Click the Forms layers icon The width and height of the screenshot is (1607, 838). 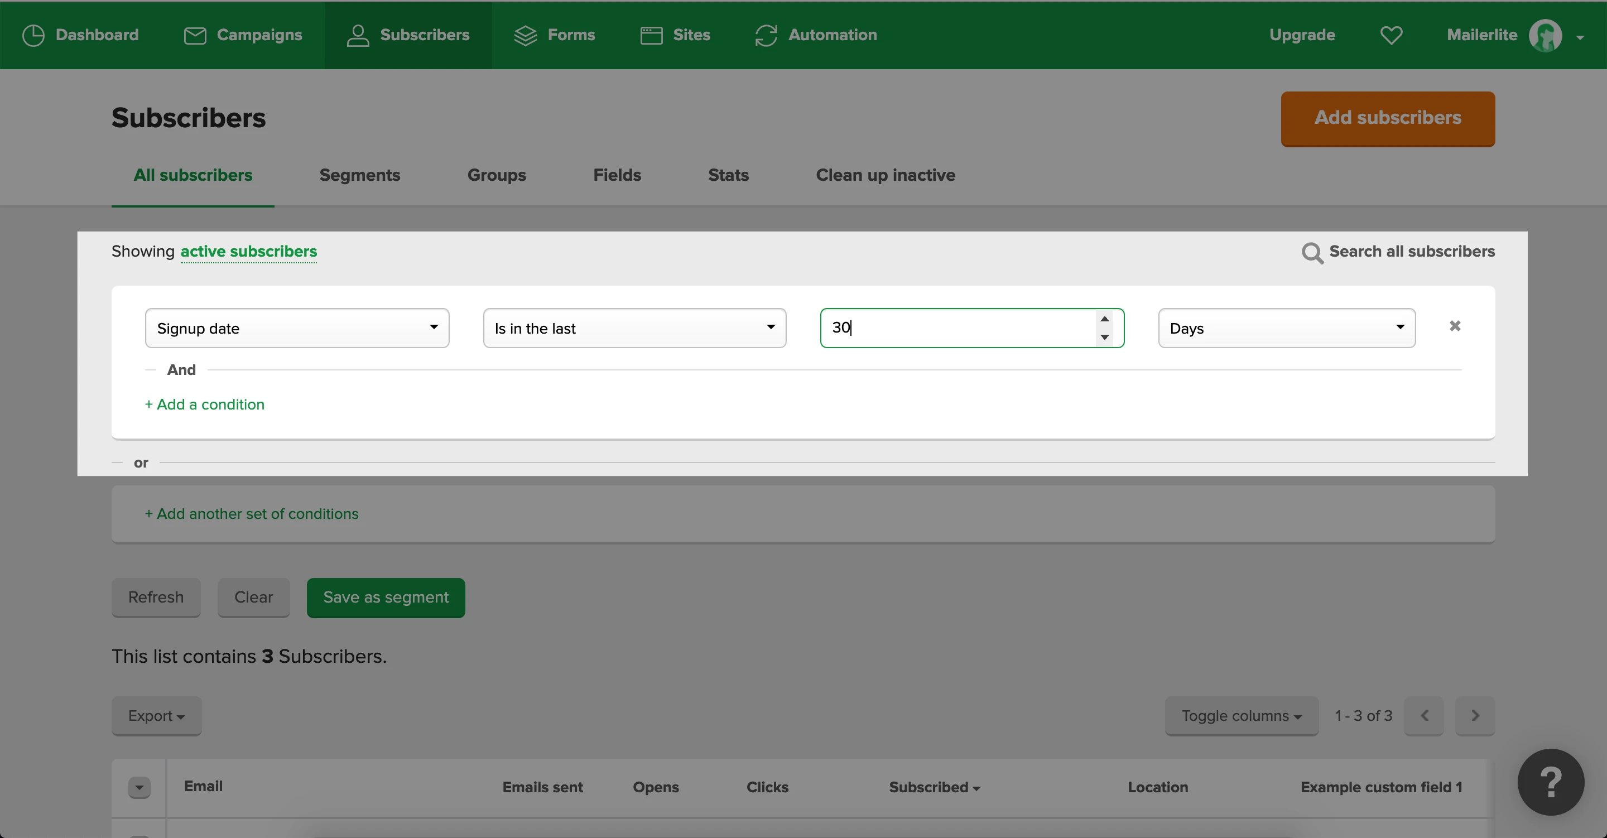point(525,36)
